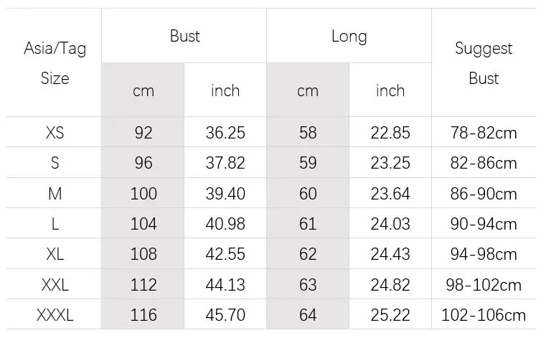Select the 98-102cm suggested bust cell

(x=484, y=285)
